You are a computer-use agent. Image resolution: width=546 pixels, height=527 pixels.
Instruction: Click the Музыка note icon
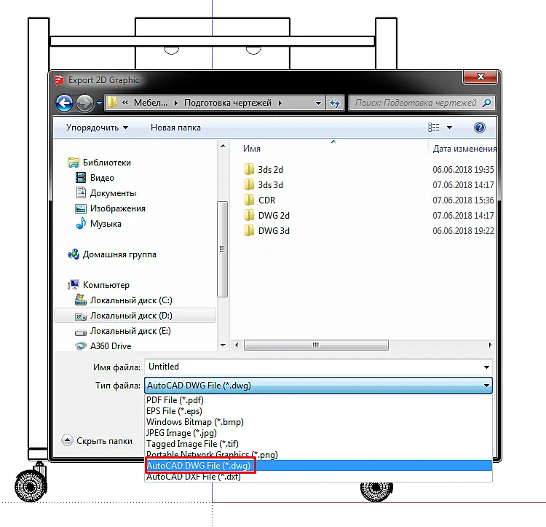click(x=81, y=224)
